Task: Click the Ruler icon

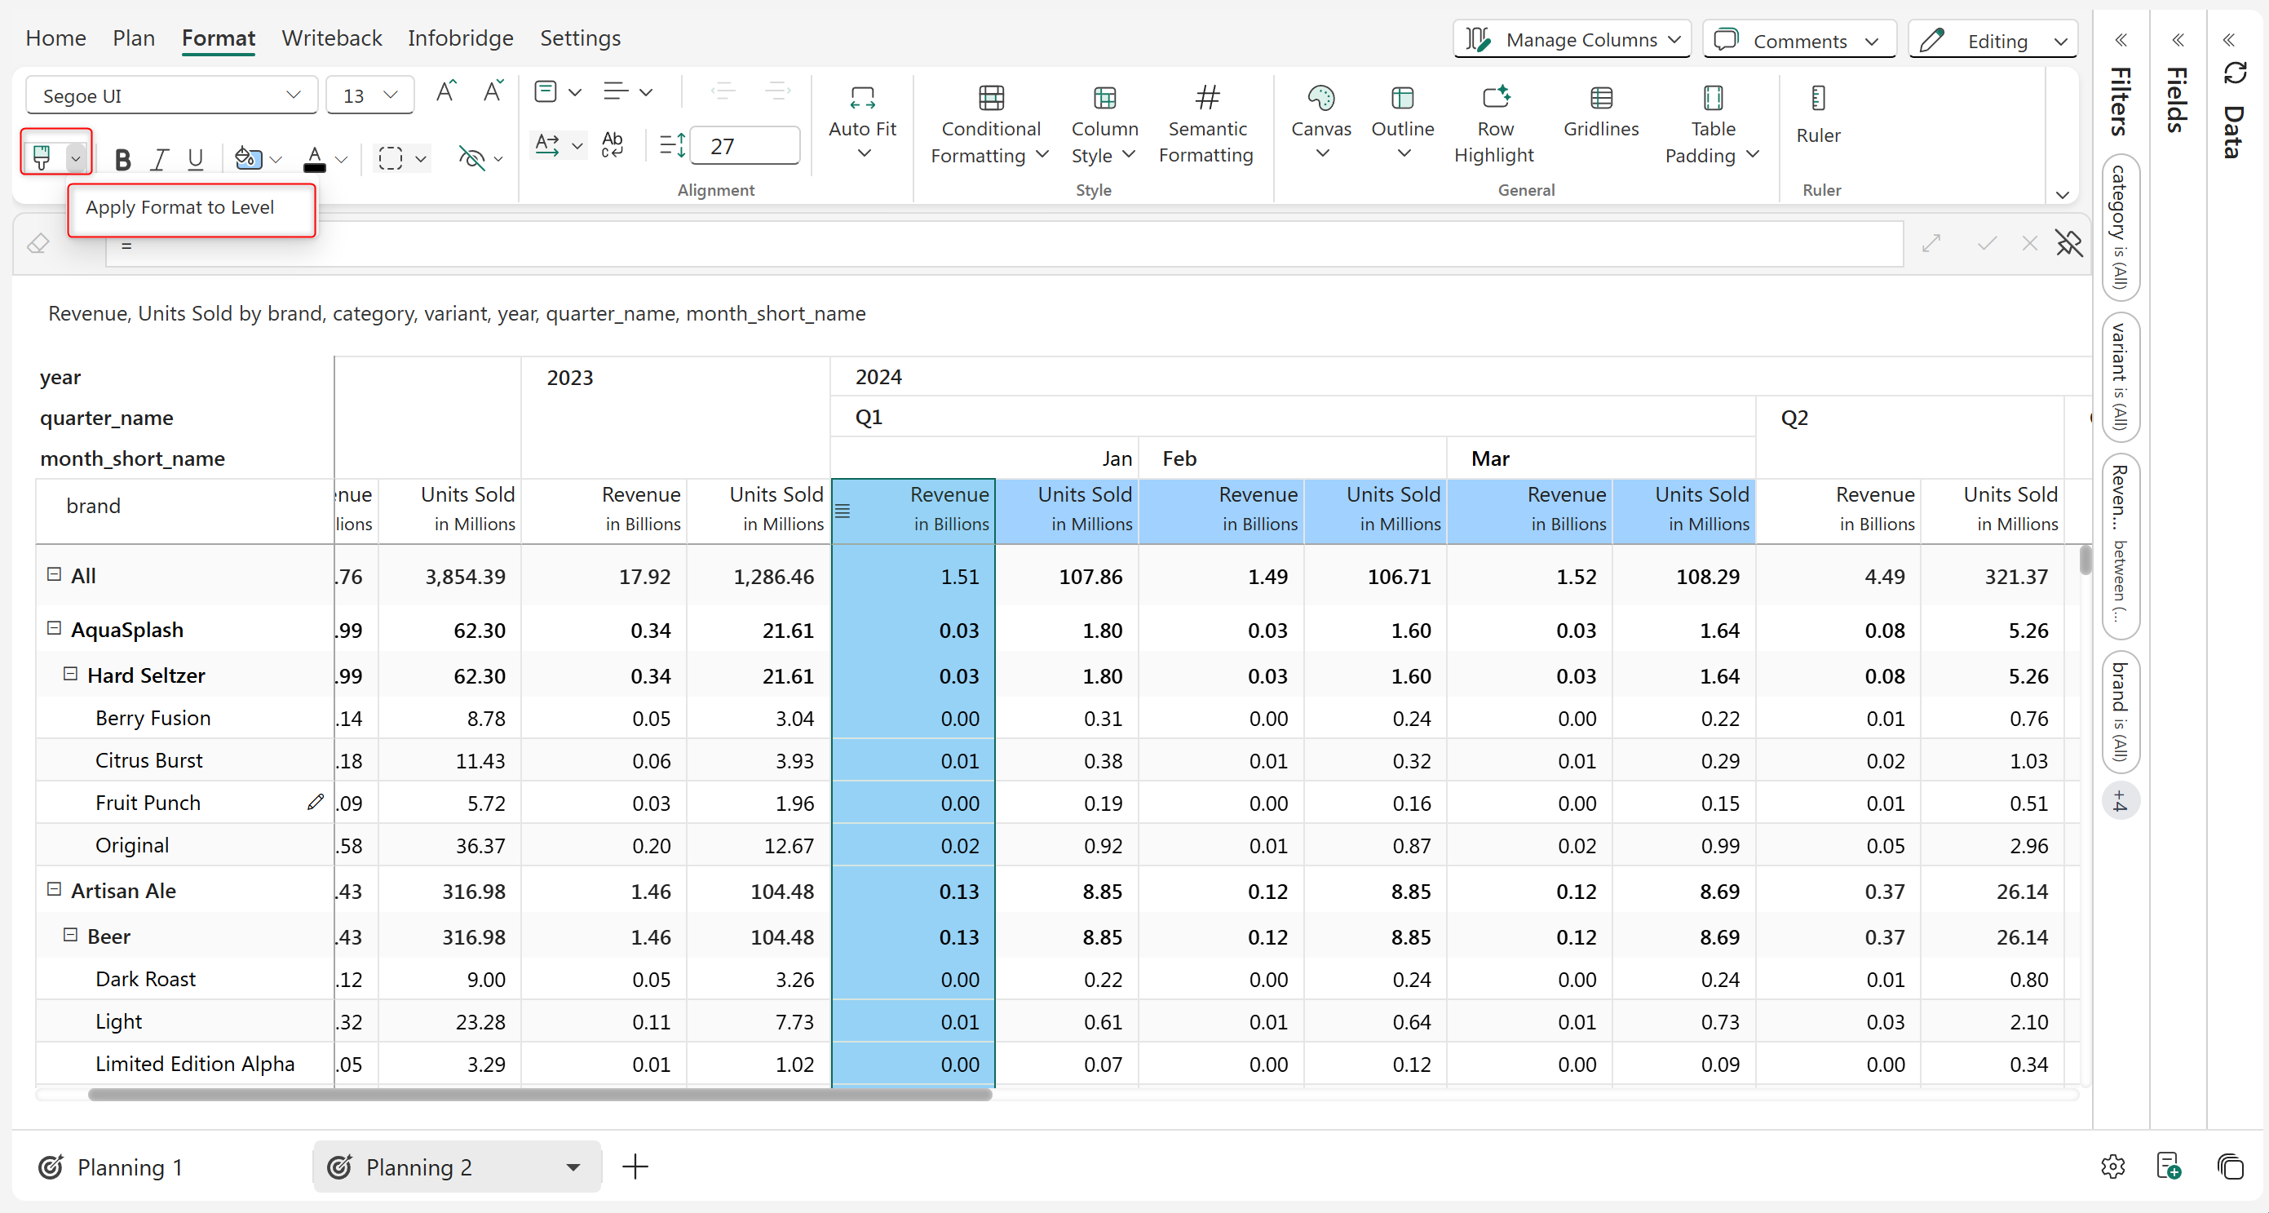Action: pos(1818,99)
